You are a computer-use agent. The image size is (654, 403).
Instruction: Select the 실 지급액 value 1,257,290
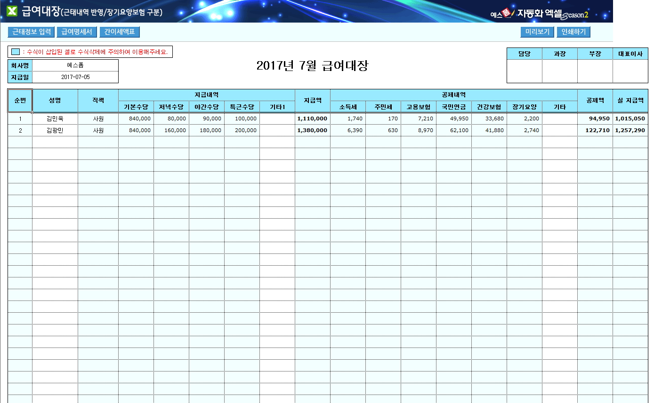click(630, 130)
